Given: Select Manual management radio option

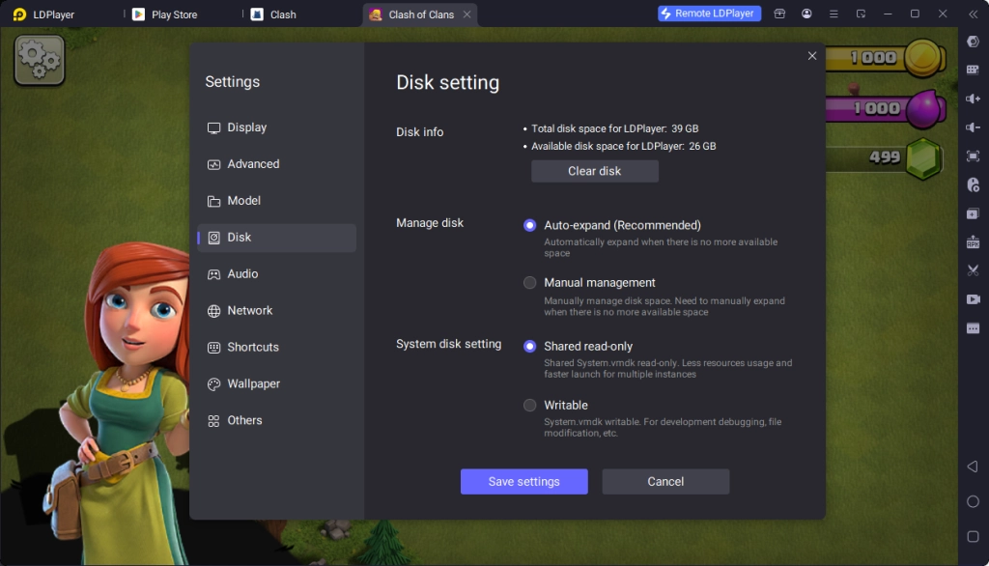Looking at the screenshot, I should 529,283.
